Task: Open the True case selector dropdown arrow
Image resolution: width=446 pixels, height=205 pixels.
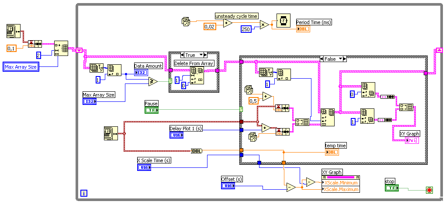Action: coord(201,55)
